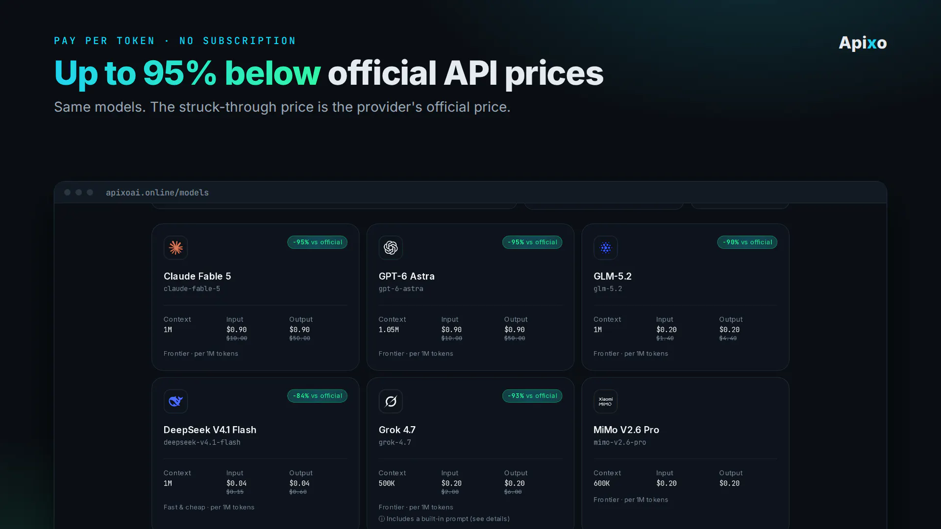Click the GPT-6 Astra knot logo icon
Screen dimensions: 941x529
pos(391,248)
